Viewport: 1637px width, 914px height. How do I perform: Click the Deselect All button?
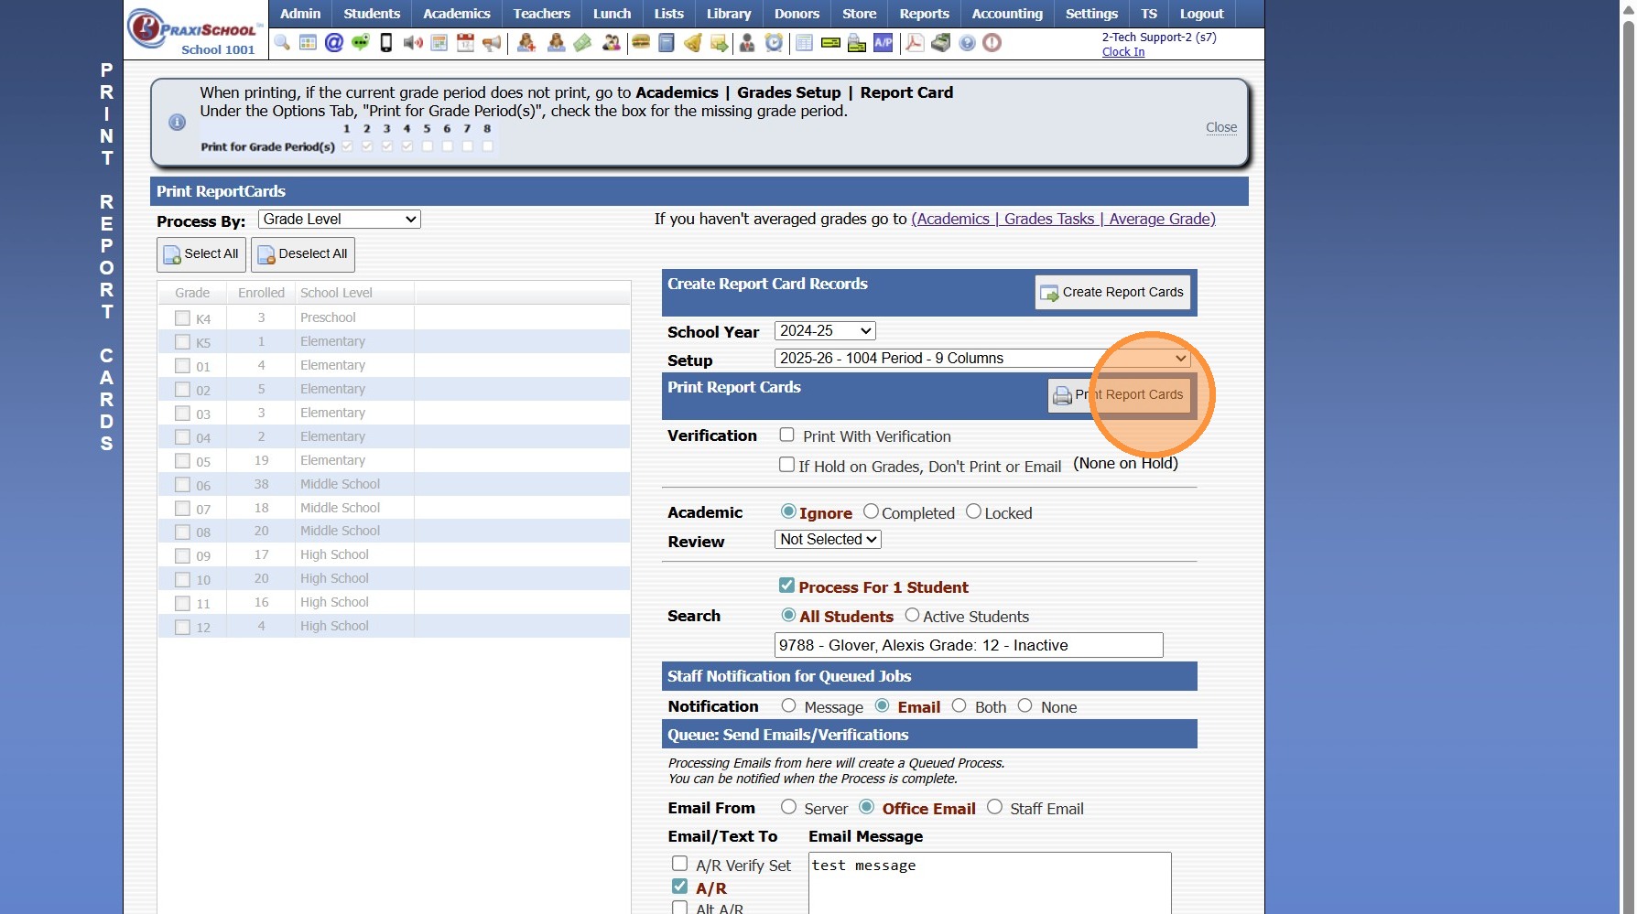point(303,254)
